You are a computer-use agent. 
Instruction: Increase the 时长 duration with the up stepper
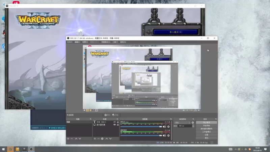coord(193,125)
